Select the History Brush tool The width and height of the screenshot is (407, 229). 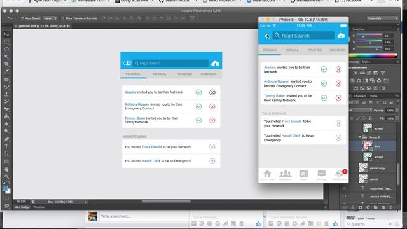tap(6, 102)
